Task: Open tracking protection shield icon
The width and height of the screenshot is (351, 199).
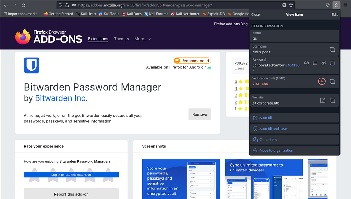Action: 60,5
